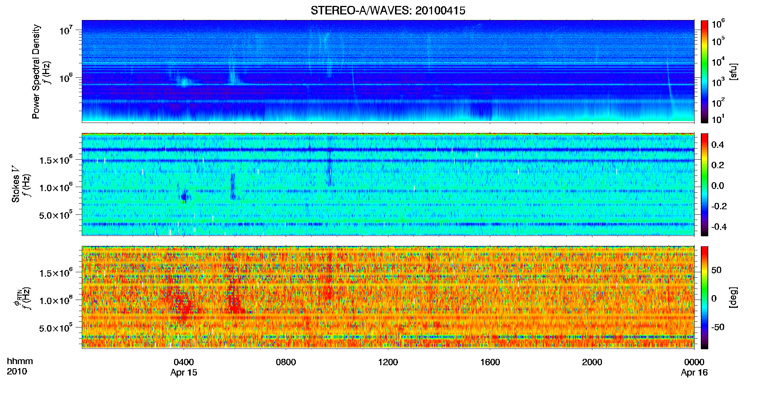Select the top sfu color bar
This screenshot has width=776, height=400.
click(x=705, y=71)
